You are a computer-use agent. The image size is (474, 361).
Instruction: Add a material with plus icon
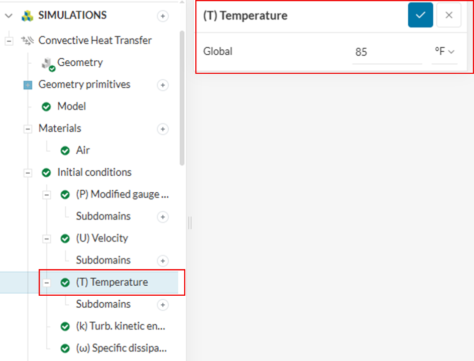[163, 130]
